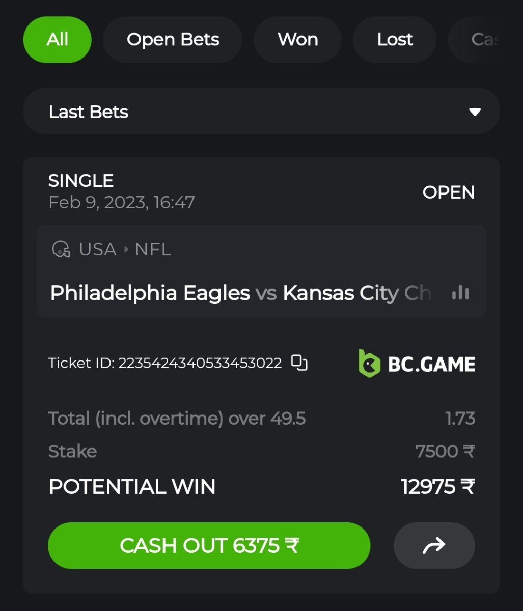This screenshot has height=611, width=523.
Task: Click the BC.GAME logo
Action: [417, 364]
